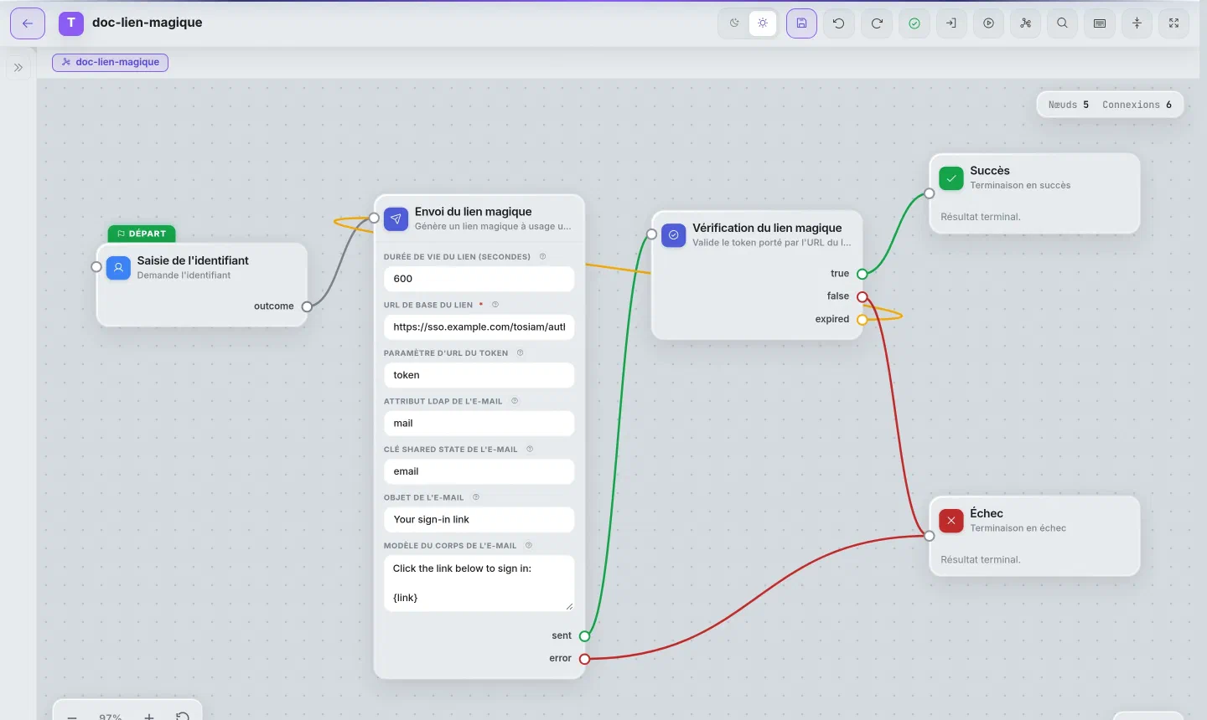Click the error output port

coord(585,659)
